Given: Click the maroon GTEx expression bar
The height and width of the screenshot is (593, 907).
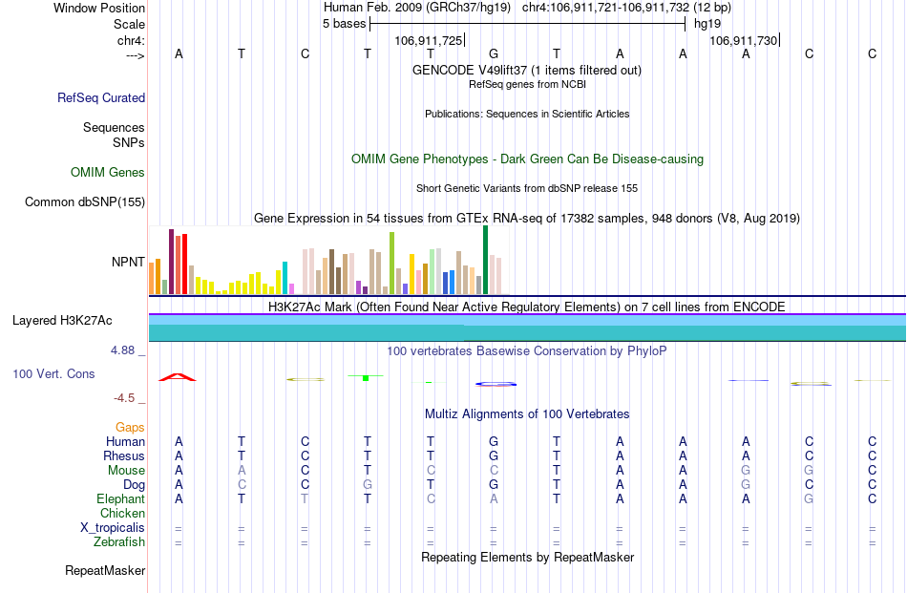Looking at the screenshot, I should point(171,262).
